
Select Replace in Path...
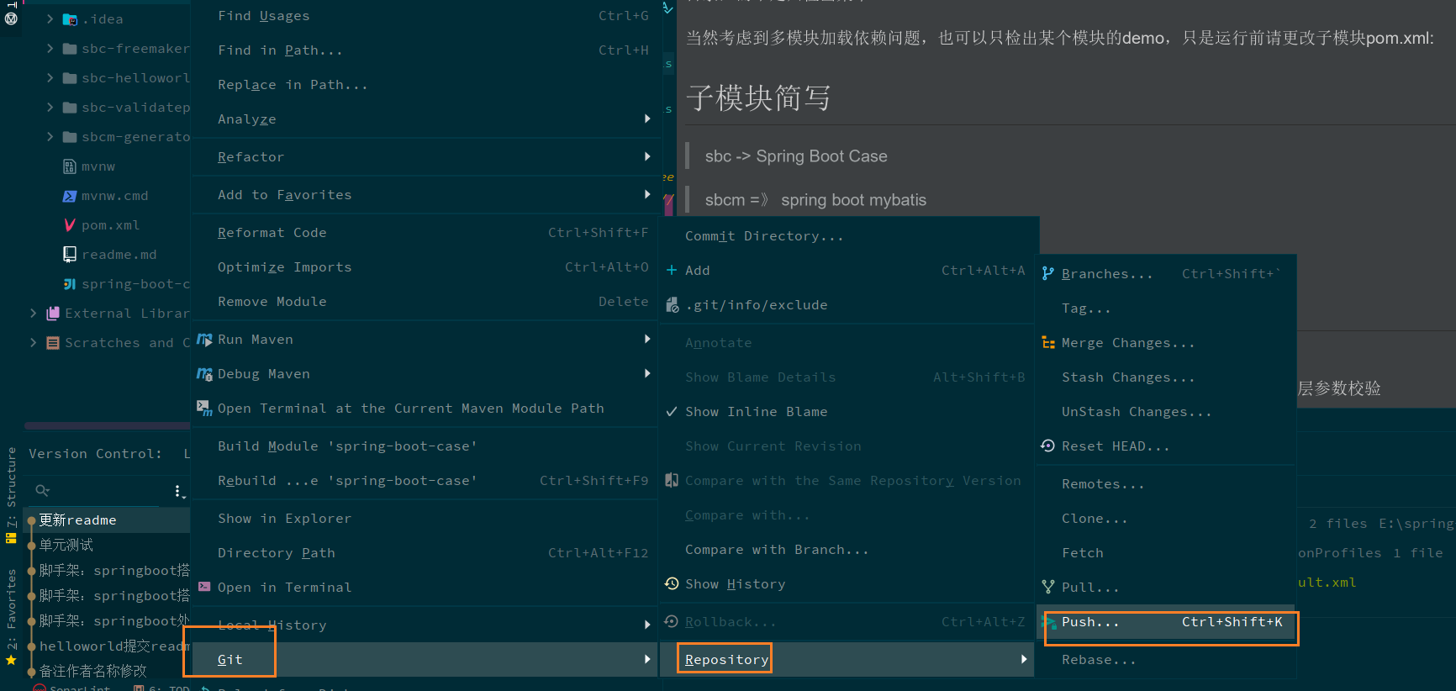(x=425, y=85)
